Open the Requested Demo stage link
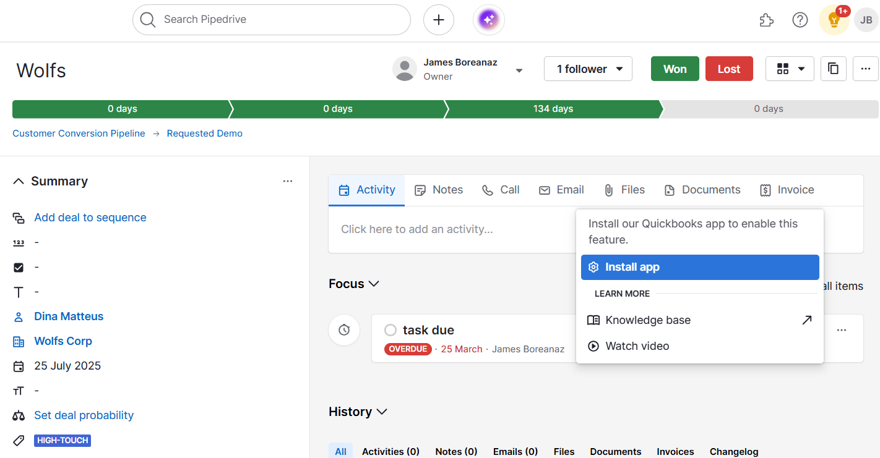The width and height of the screenshot is (880, 458). coord(205,134)
